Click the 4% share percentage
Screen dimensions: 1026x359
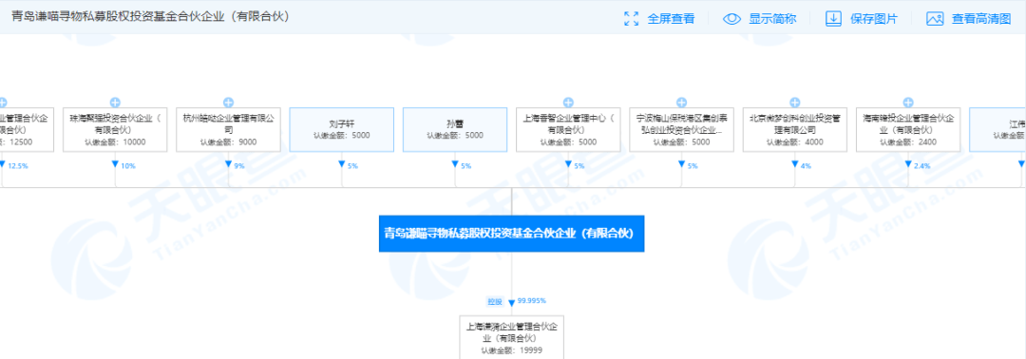pos(806,166)
